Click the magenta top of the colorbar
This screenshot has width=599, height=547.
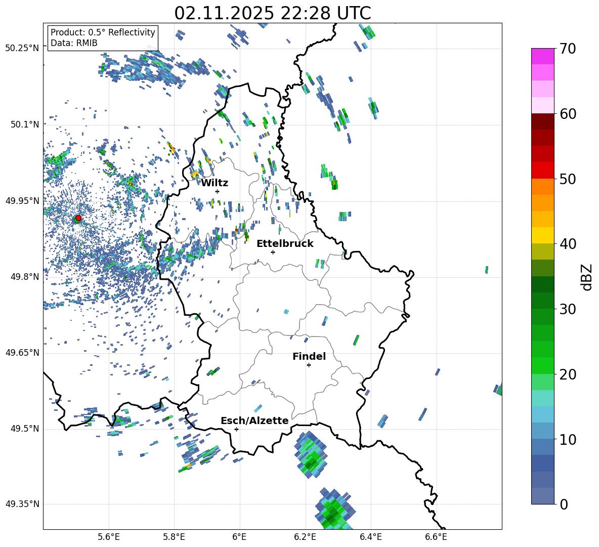(x=542, y=56)
